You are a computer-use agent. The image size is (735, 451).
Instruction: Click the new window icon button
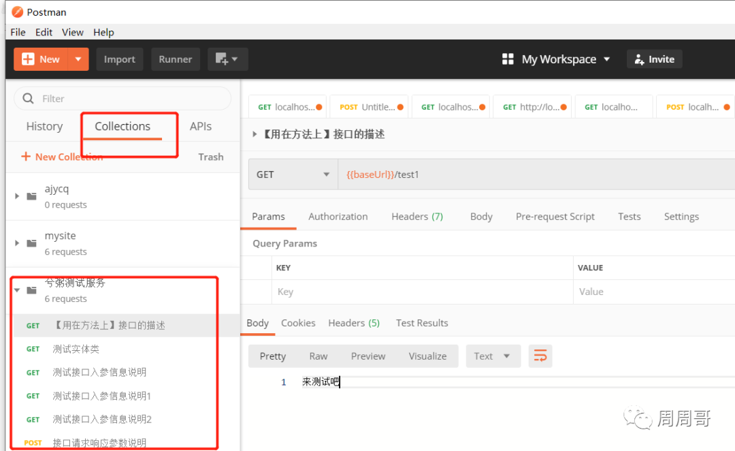click(x=227, y=59)
